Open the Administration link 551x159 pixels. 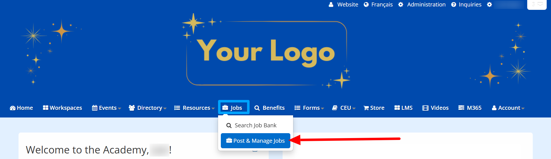422,5
